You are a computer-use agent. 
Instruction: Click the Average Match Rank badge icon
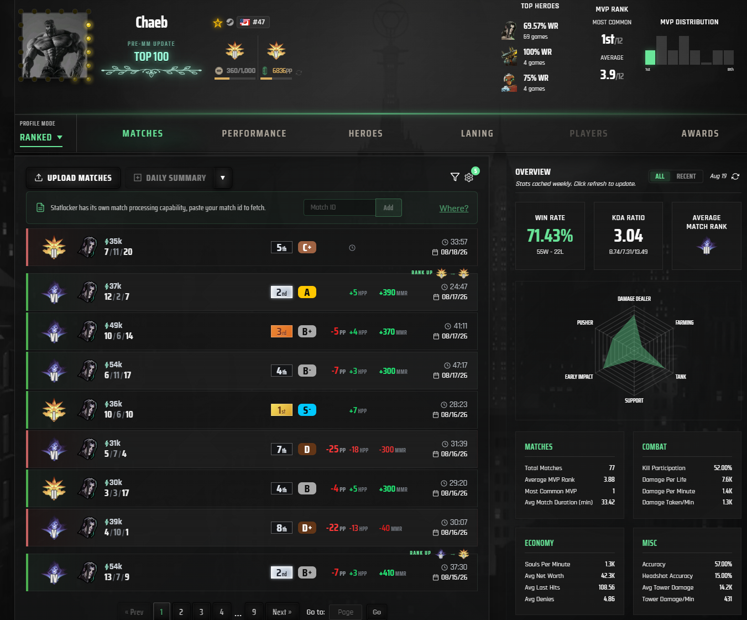[706, 245]
